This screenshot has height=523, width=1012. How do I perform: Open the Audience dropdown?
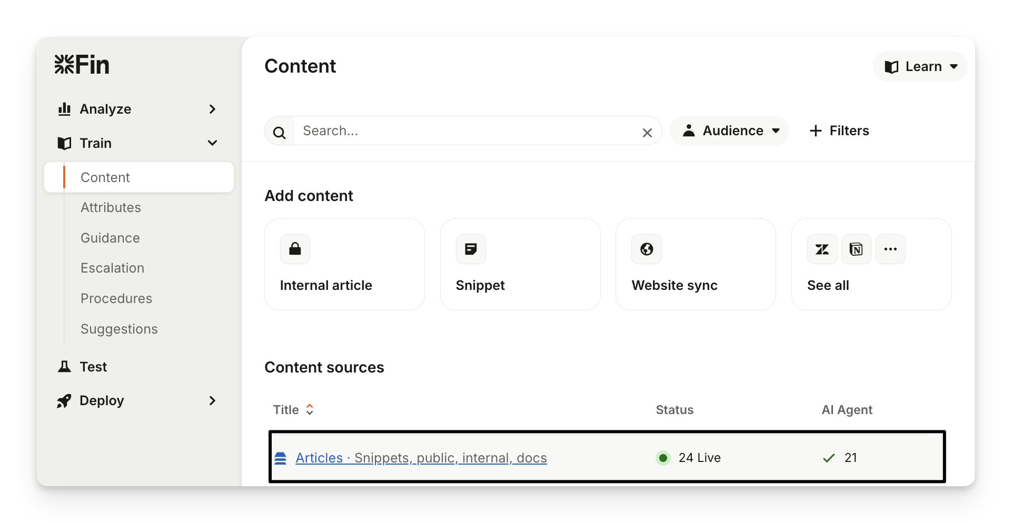730,130
